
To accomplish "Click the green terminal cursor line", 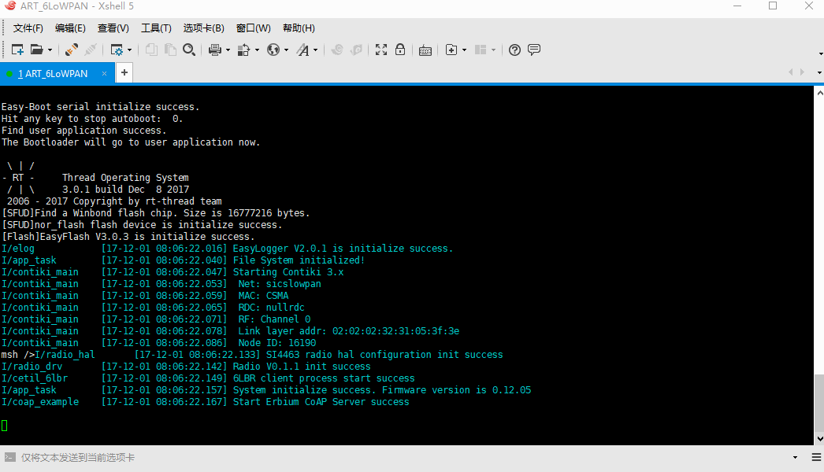I will click(5, 426).
